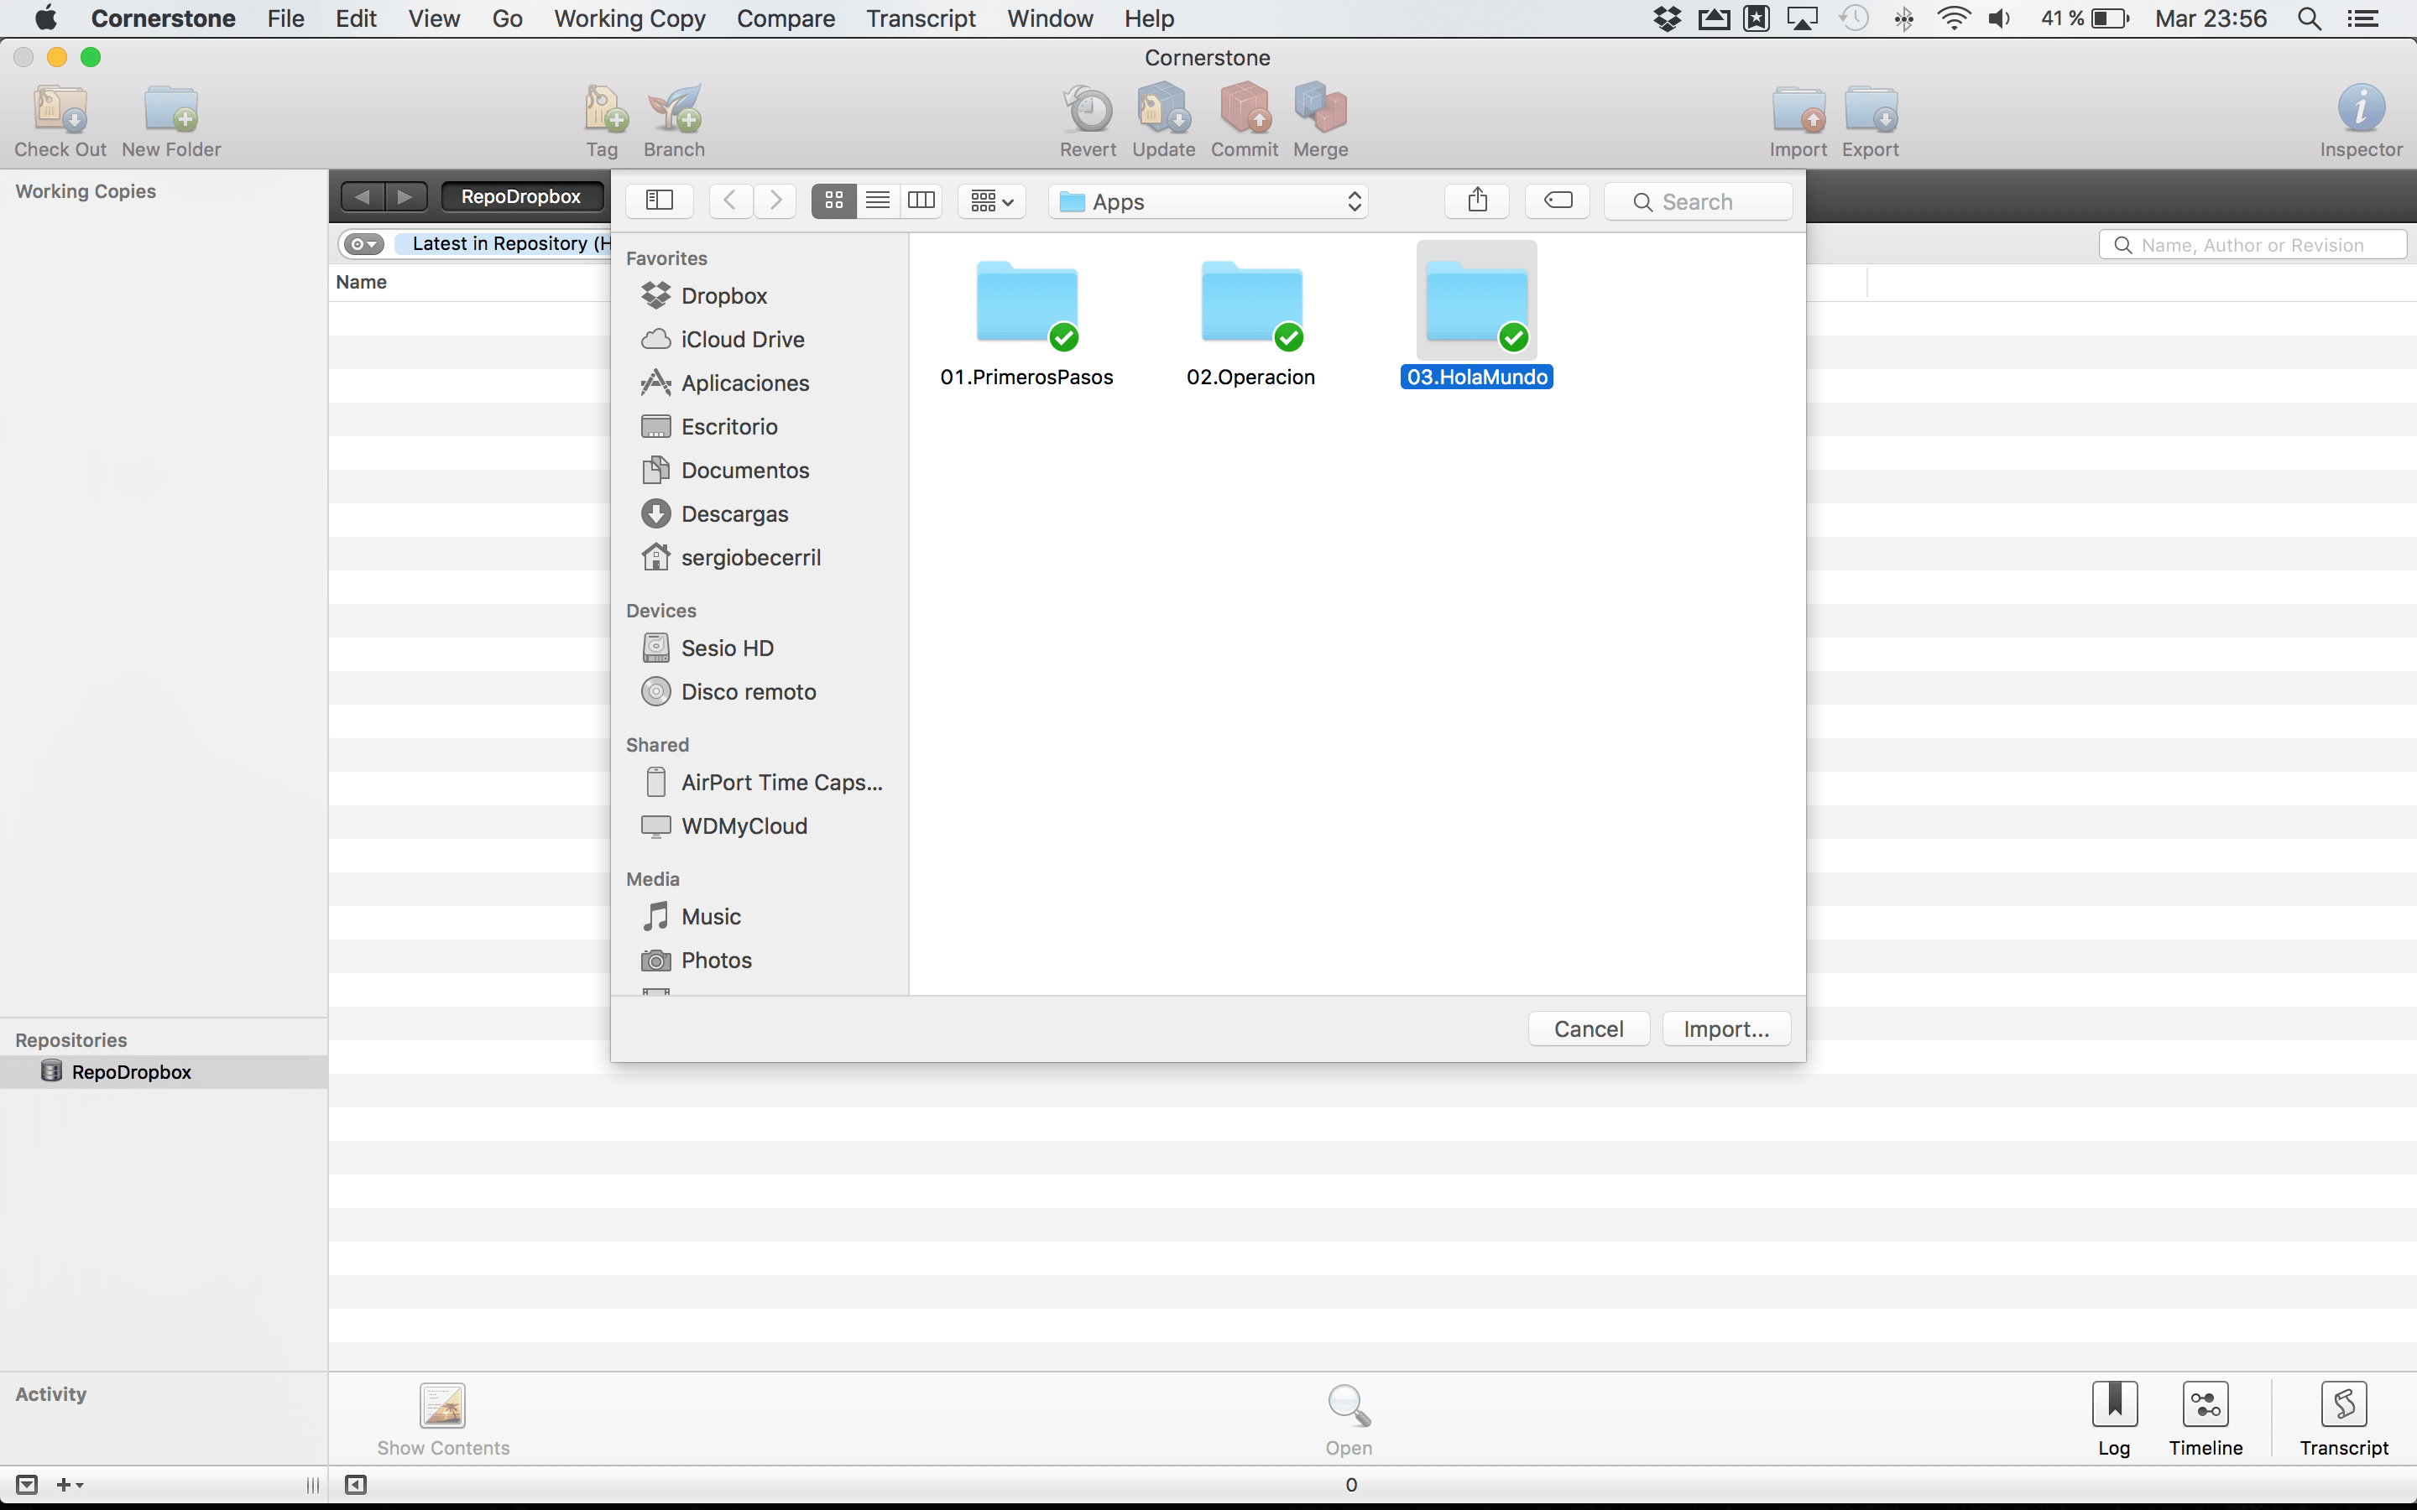Click the Import toolbar icon
Screen dimensions: 2417x1510
1798,108
